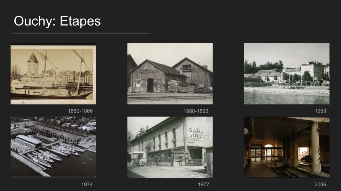Select the horizontal line under the title
The image size is (341, 191).
point(81,33)
